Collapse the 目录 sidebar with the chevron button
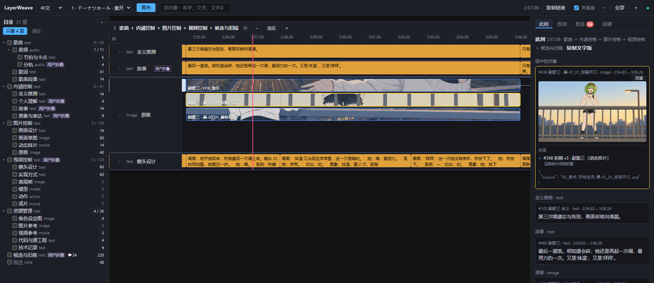654x283 pixels. coord(102,22)
